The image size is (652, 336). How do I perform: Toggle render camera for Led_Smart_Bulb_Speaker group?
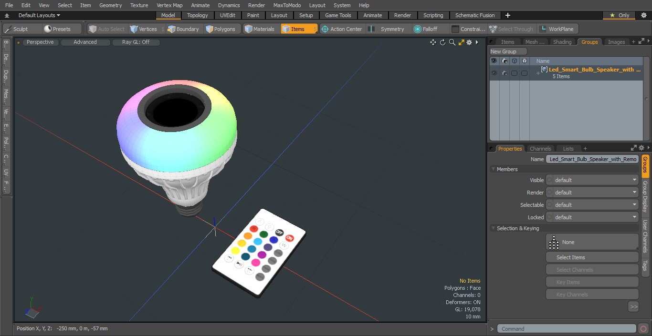504,73
